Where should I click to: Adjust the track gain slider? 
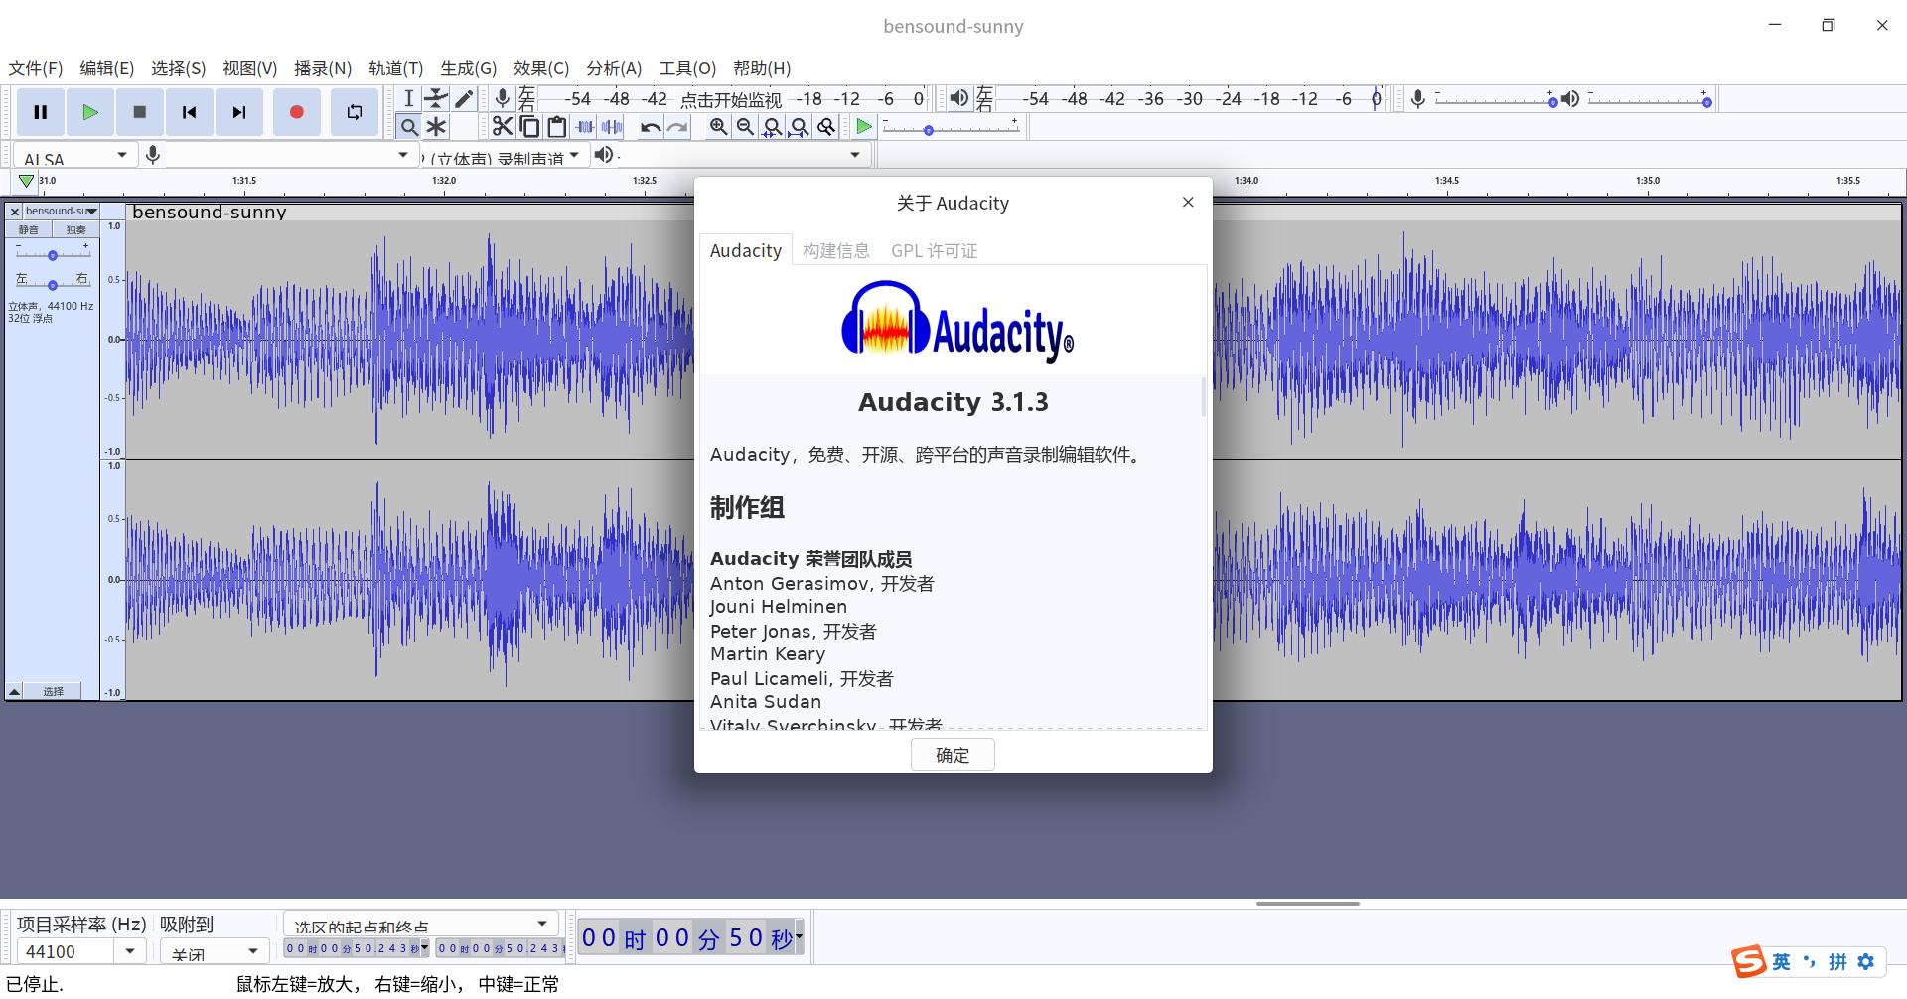pos(52,255)
